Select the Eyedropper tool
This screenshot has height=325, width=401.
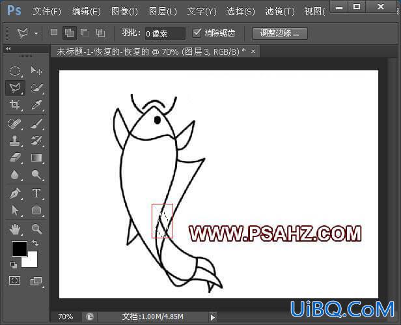(x=36, y=105)
